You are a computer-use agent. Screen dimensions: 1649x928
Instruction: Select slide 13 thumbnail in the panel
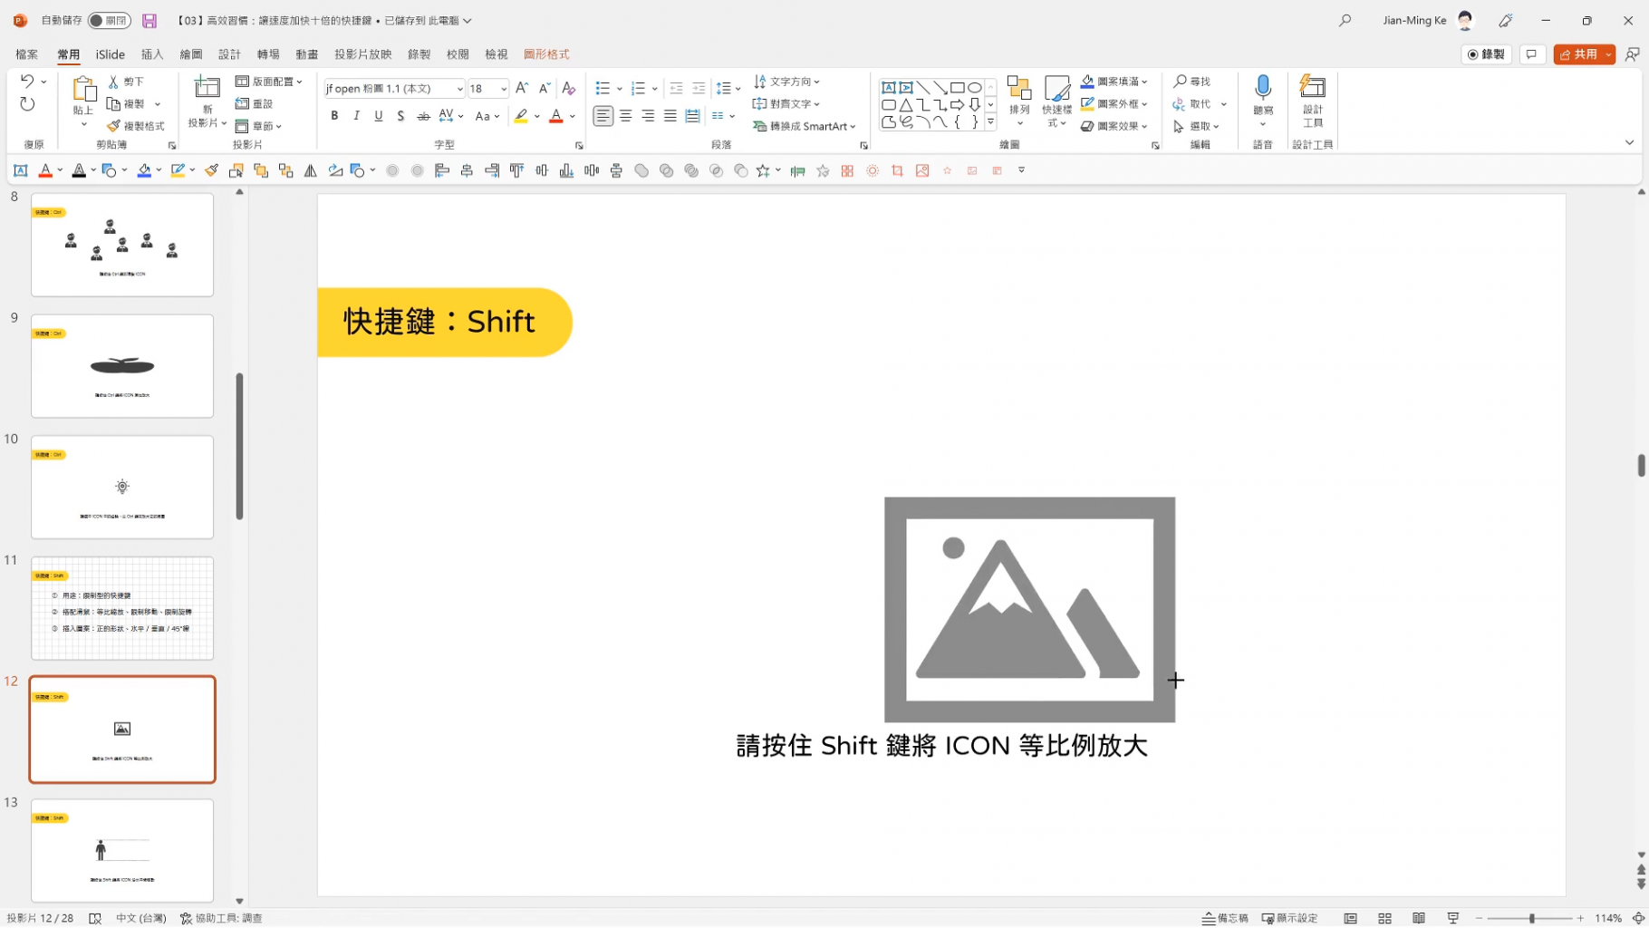121,850
